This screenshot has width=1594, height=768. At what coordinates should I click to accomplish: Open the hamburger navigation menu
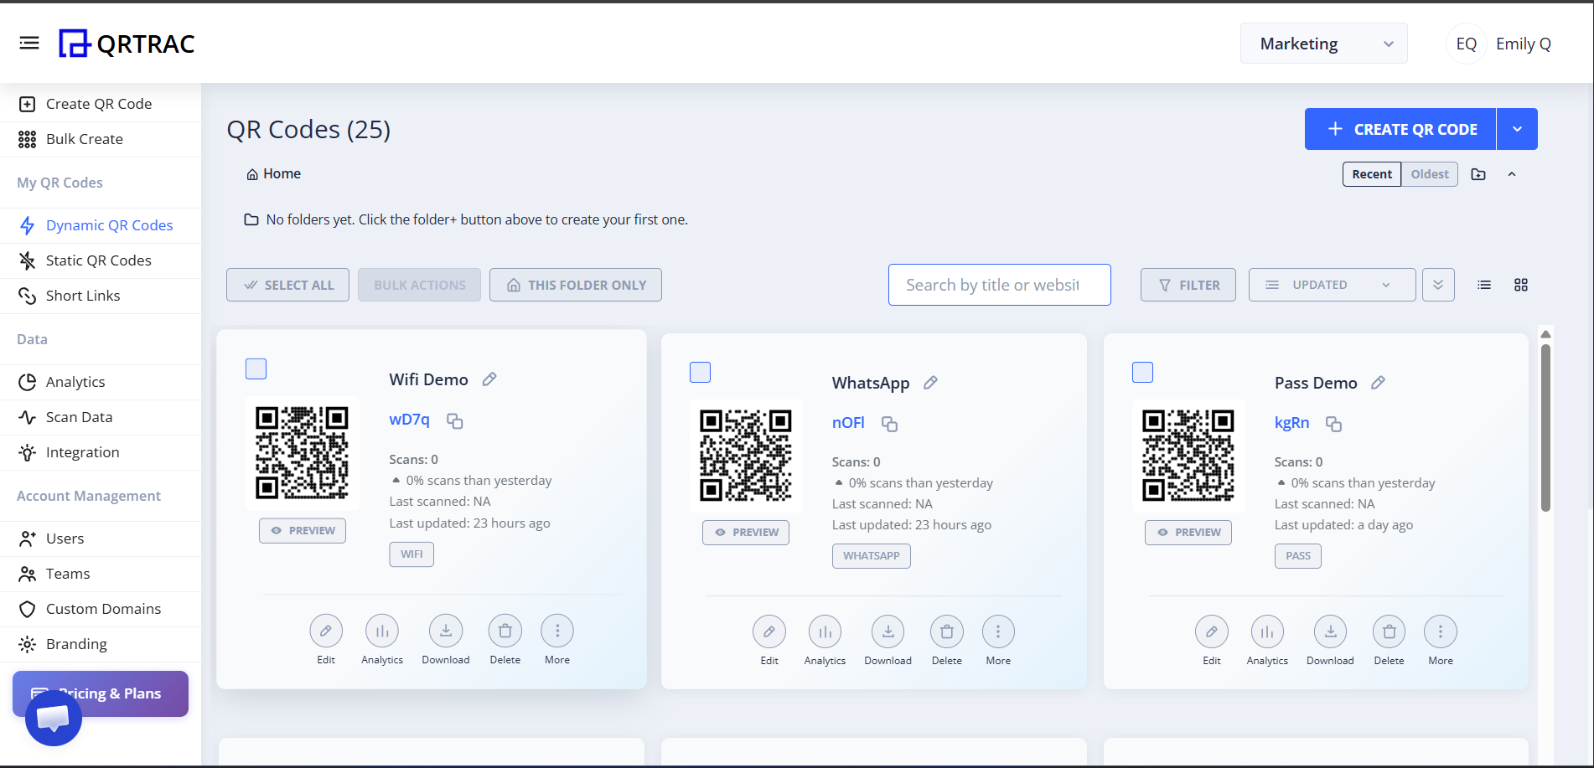(x=29, y=43)
